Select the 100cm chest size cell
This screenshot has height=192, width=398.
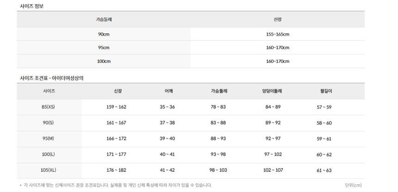[x=104, y=61]
